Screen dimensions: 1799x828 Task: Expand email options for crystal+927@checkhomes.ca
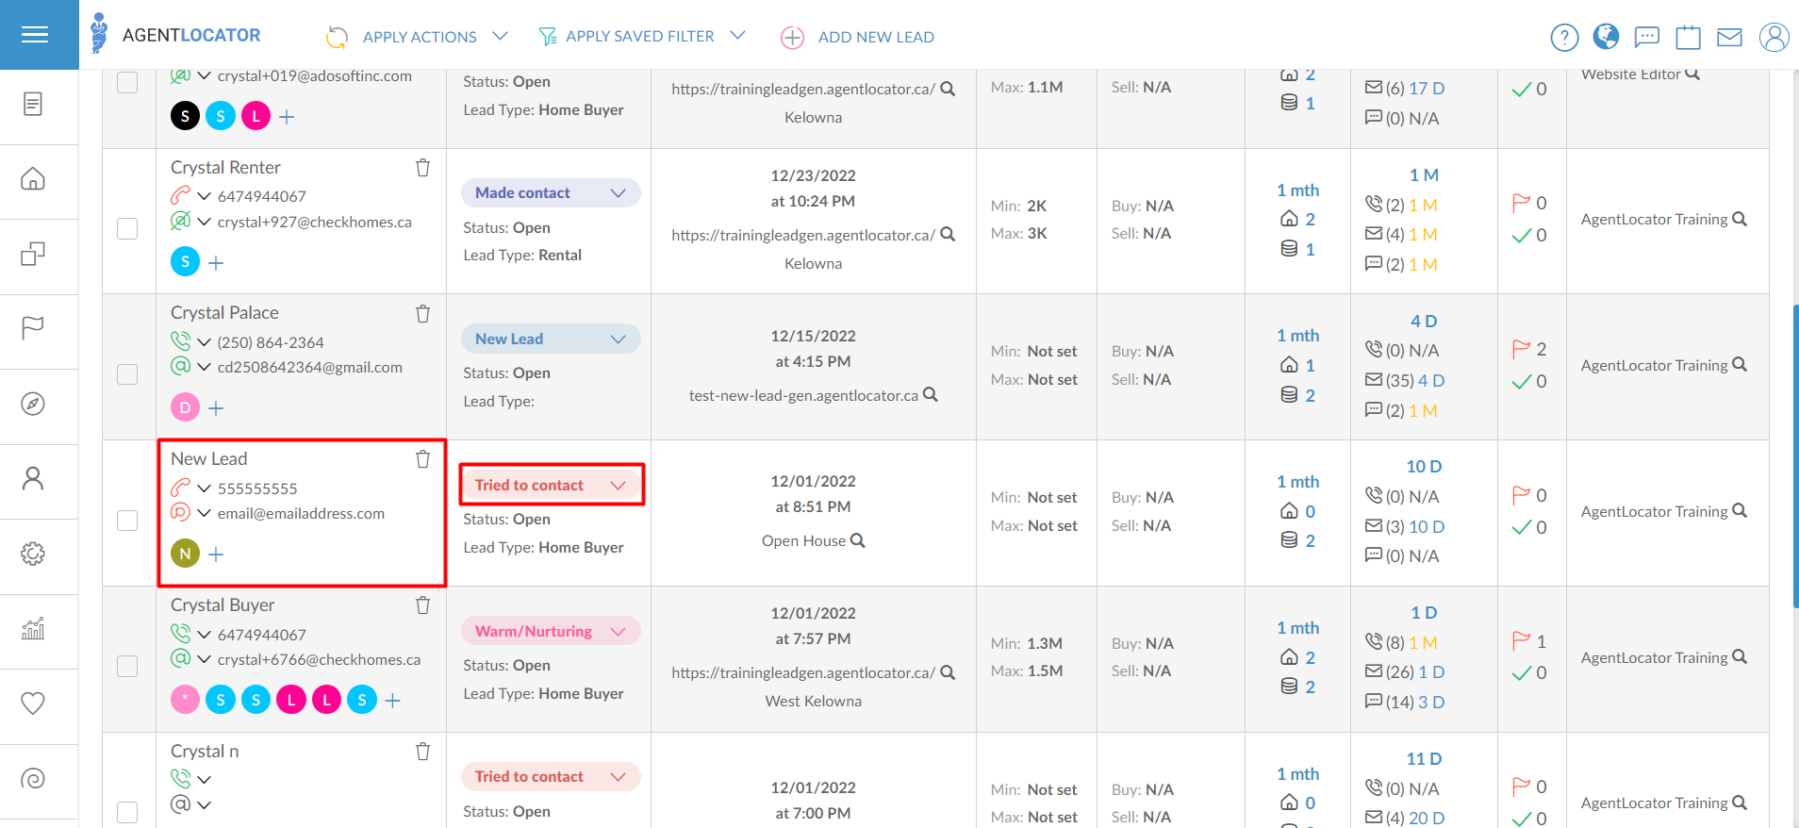click(204, 223)
